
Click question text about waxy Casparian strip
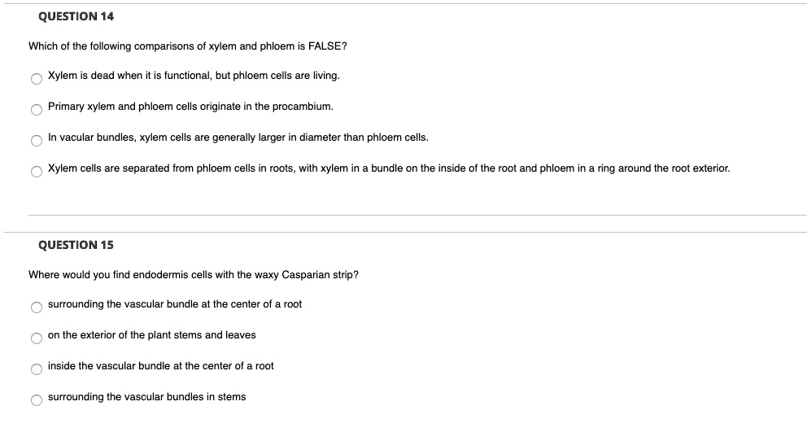click(194, 275)
